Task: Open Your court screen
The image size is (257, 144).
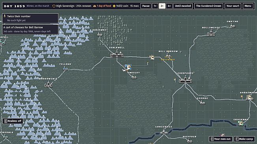Action: click(233, 6)
